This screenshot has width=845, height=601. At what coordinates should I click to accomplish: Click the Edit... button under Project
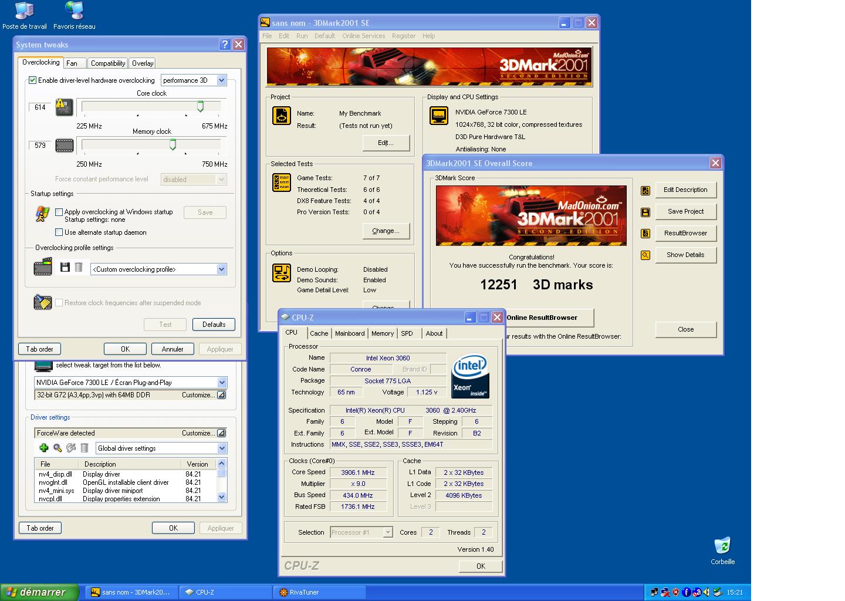click(386, 143)
